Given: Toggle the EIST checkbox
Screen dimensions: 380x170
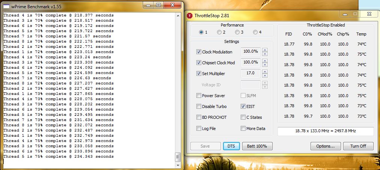Looking at the screenshot, I should pos(243,106).
